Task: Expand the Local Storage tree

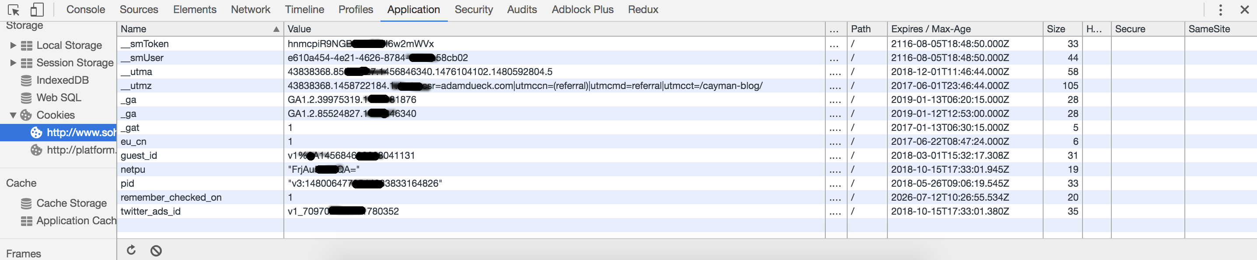Action: 13,45
